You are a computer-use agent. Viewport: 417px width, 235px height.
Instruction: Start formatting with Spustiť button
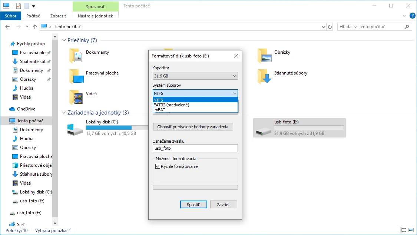coord(193,205)
